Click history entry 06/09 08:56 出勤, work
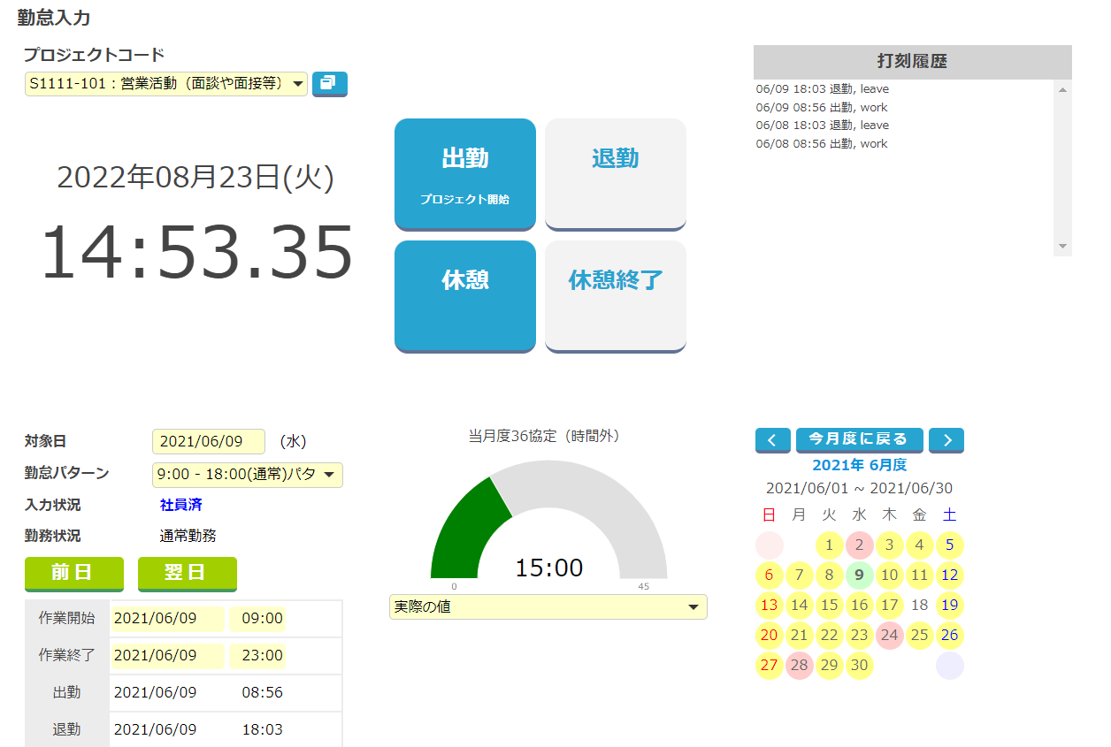Image resolution: width=1111 pixels, height=747 pixels. [822, 107]
